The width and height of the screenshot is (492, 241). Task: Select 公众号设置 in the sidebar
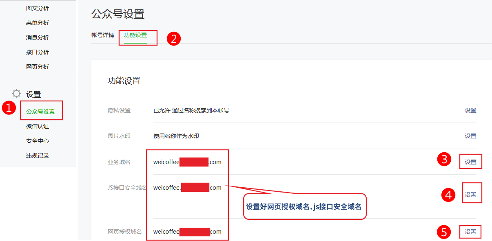click(40, 112)
